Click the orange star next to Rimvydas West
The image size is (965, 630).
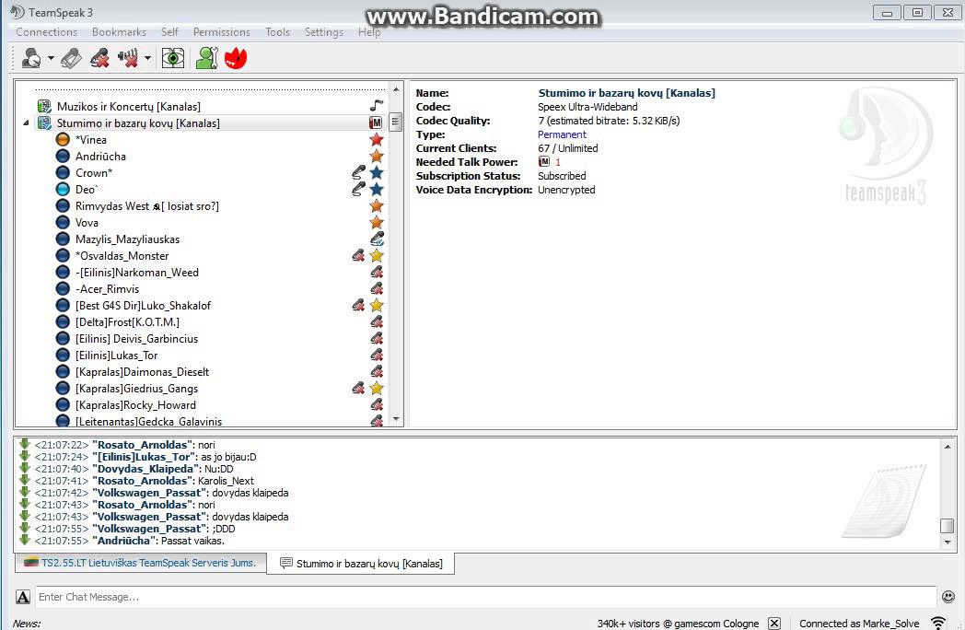[377, 206]
